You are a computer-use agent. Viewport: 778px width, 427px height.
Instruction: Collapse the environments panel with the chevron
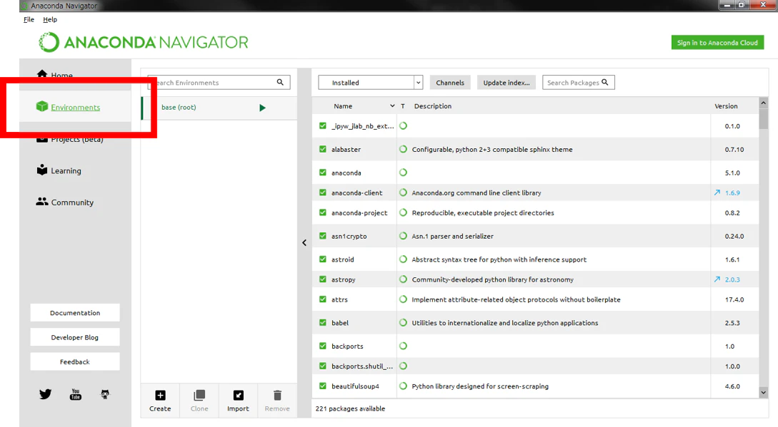(x=304, y=242)
